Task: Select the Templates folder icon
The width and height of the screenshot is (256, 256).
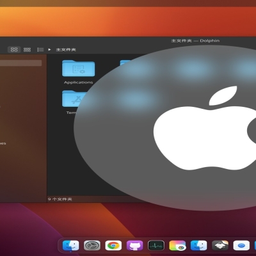Action: pyautogui.click(x=75, y=99)
